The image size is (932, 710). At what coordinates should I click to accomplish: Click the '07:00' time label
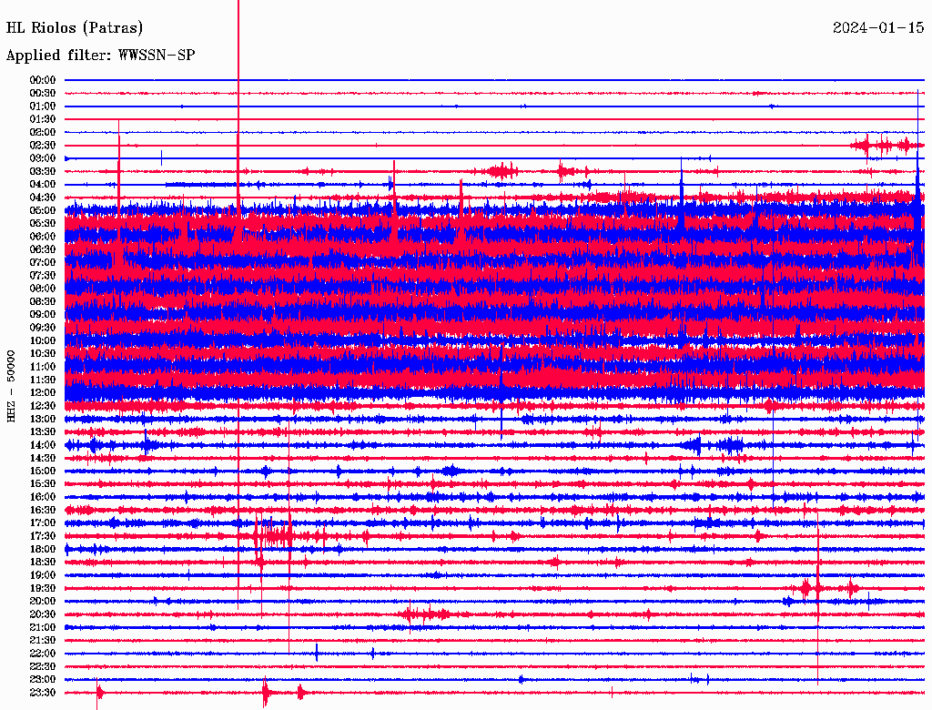[x=43, y=263]
